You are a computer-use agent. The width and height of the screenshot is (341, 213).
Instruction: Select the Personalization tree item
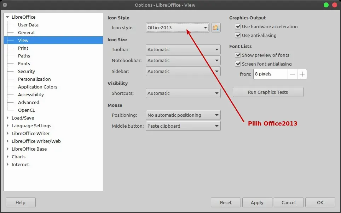click(34, 79)
